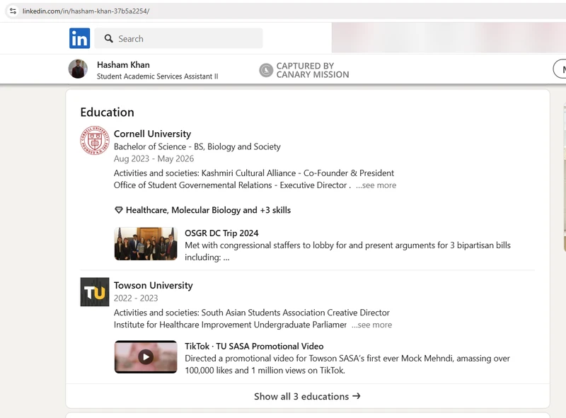The image size is (566, 418).
Task: Click the congressional staffers description text
Action: tap(347, 251)
